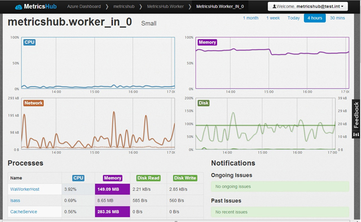The image size is (361, 222).
Task: Open the metricshub breadcrumb
Action: (x=124, y=6)
